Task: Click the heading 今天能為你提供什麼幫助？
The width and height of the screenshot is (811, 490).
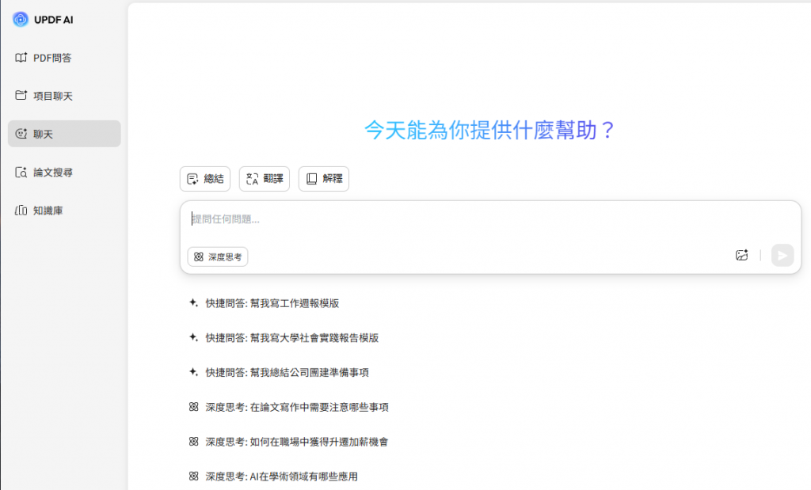Action: click(489, 131)
